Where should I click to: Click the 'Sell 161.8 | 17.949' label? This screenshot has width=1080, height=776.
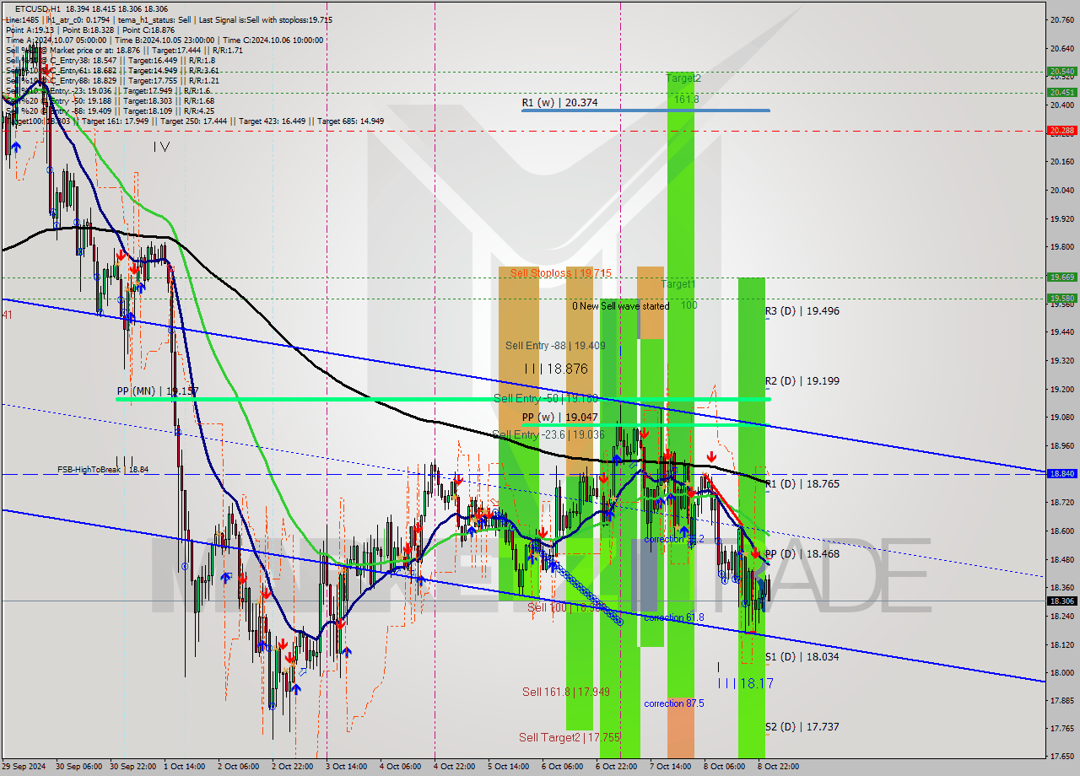[x=565, y=692]
